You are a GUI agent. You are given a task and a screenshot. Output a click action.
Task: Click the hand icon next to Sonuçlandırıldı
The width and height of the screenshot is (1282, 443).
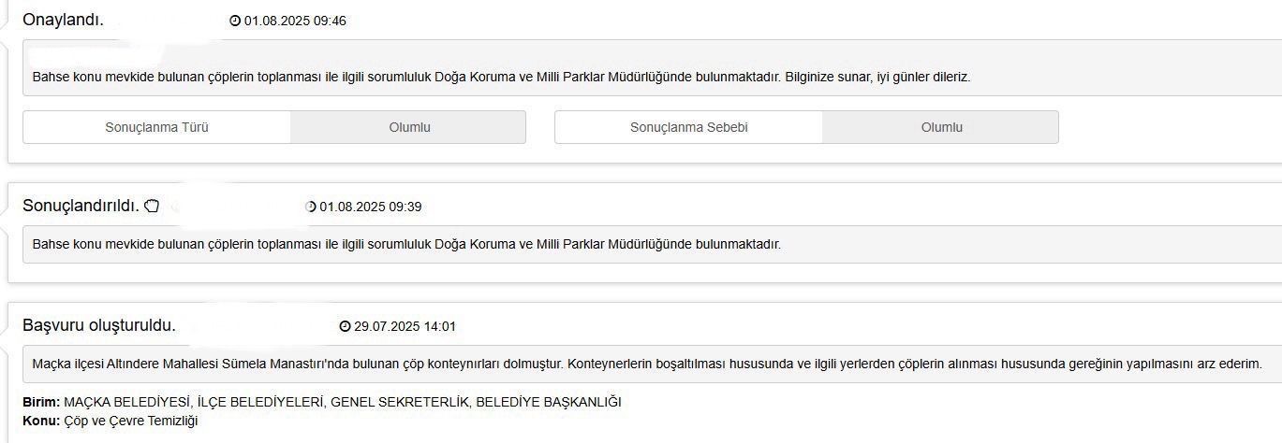[153, 206]
